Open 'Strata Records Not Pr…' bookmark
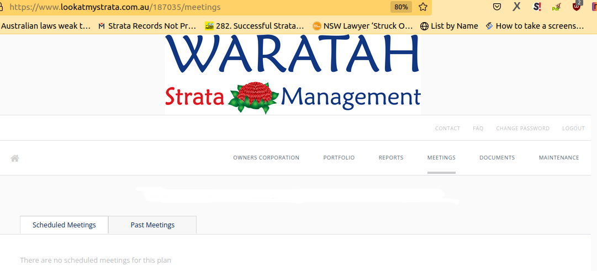Image resolution: width=597 pixels, height=271 pixels. (x=147, y=26)
